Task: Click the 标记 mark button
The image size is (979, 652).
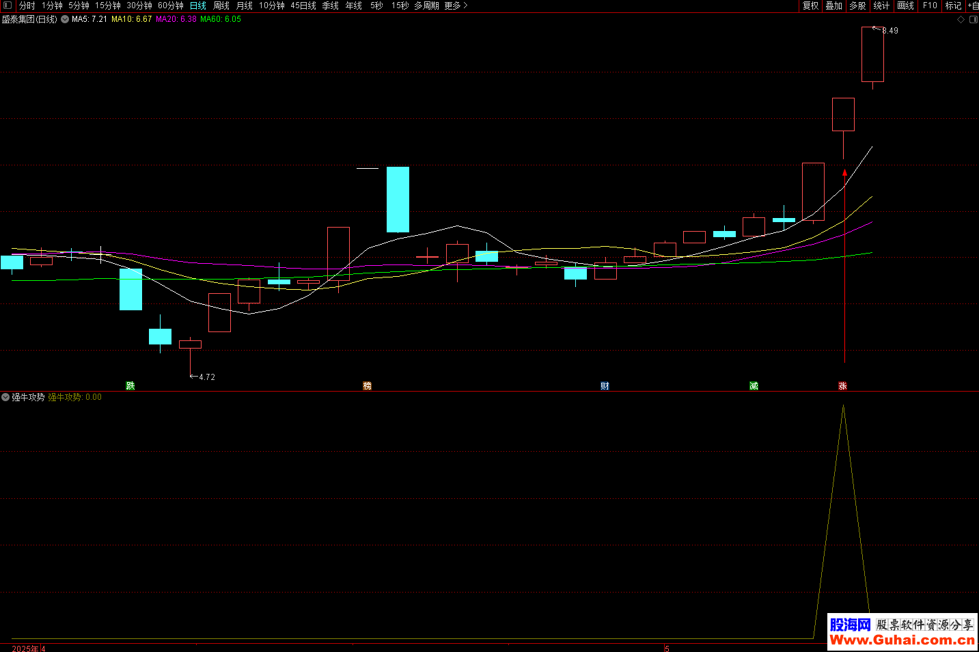Action: point(954,5)
